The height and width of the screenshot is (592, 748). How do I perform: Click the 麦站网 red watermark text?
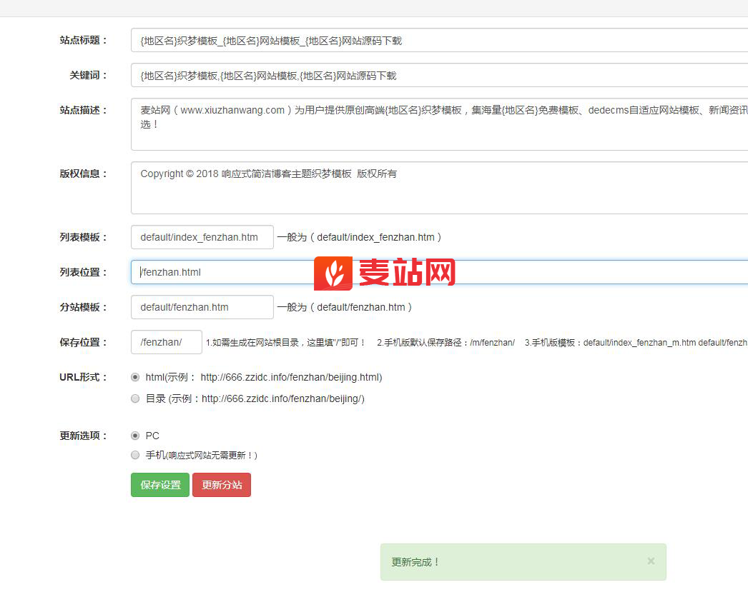tap(407, 273)
